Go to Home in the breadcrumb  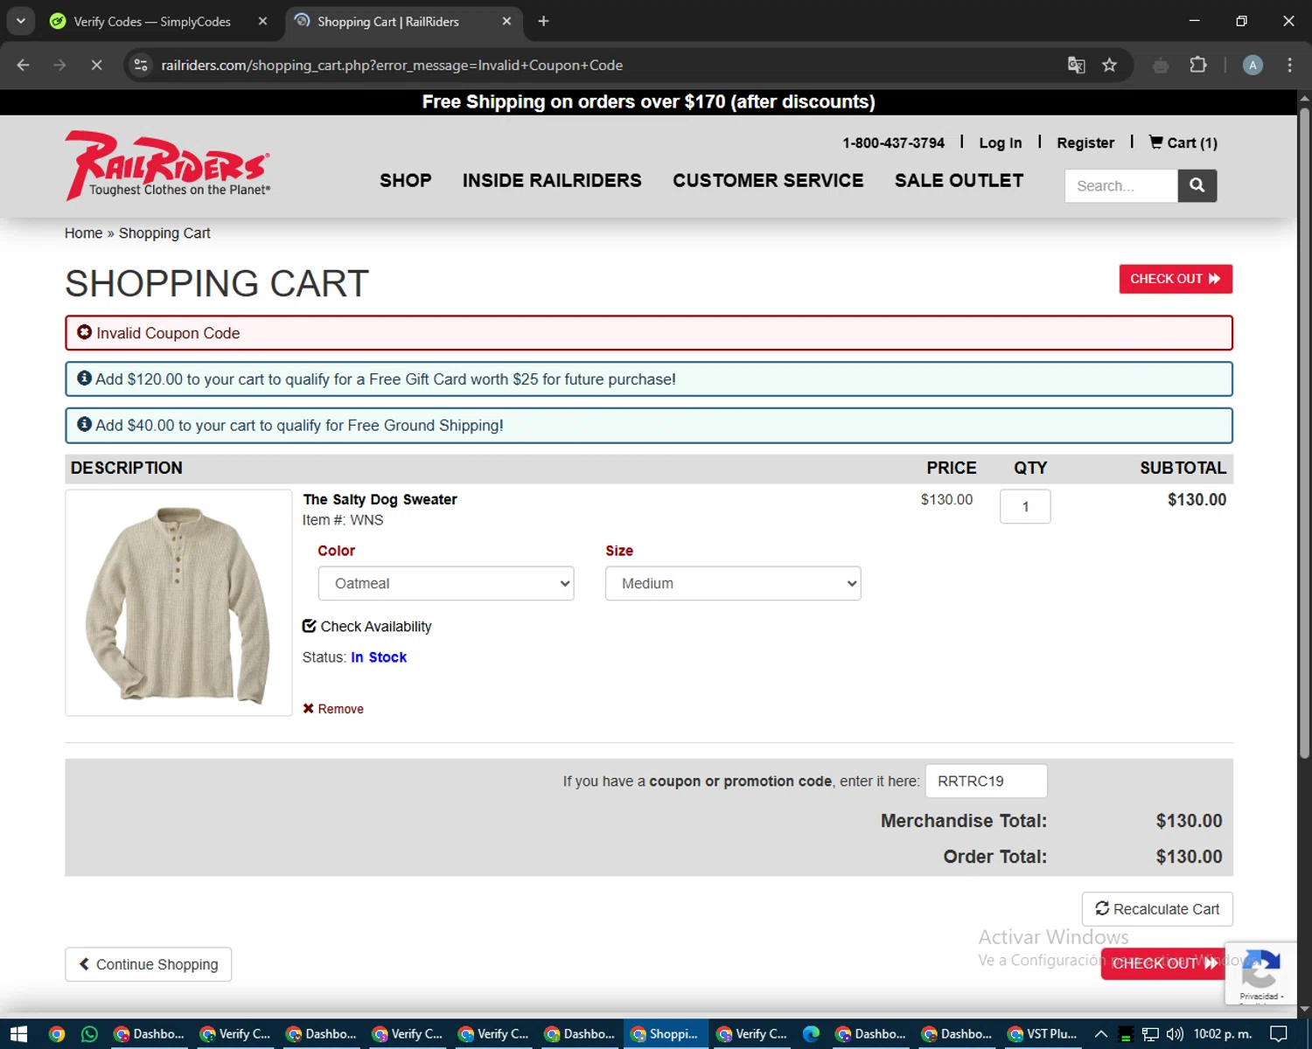pos(83,233)
